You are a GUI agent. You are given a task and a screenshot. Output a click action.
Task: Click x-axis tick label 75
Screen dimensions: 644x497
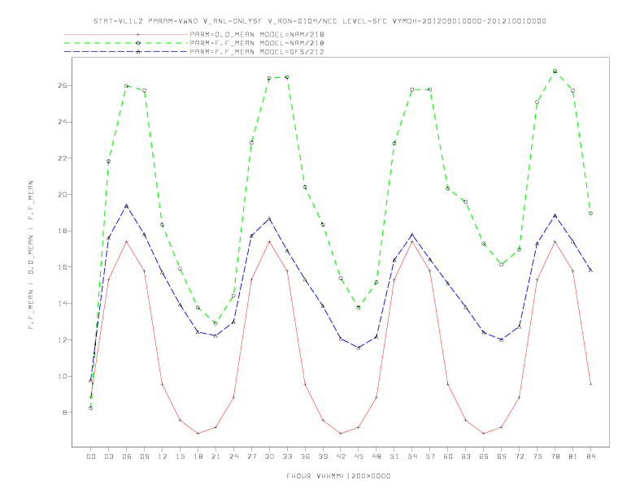tap(537, 456)
